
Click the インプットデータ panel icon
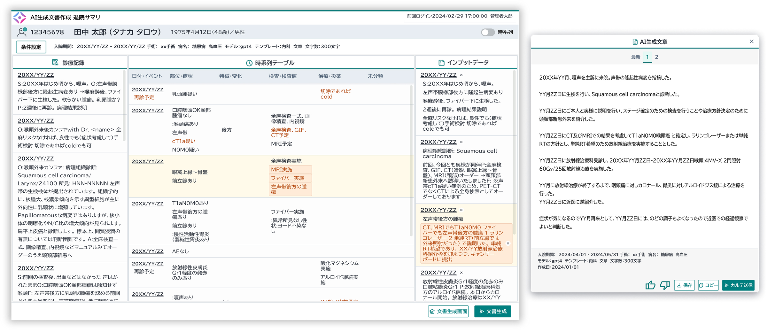[x=441, y=63]
